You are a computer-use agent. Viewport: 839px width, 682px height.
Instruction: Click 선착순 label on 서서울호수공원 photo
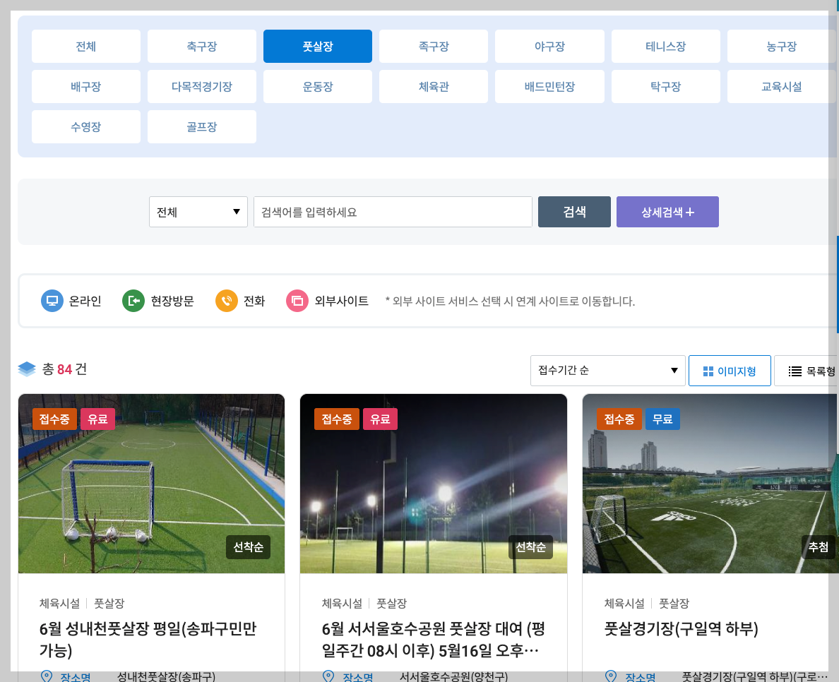[x=530, y=546]
